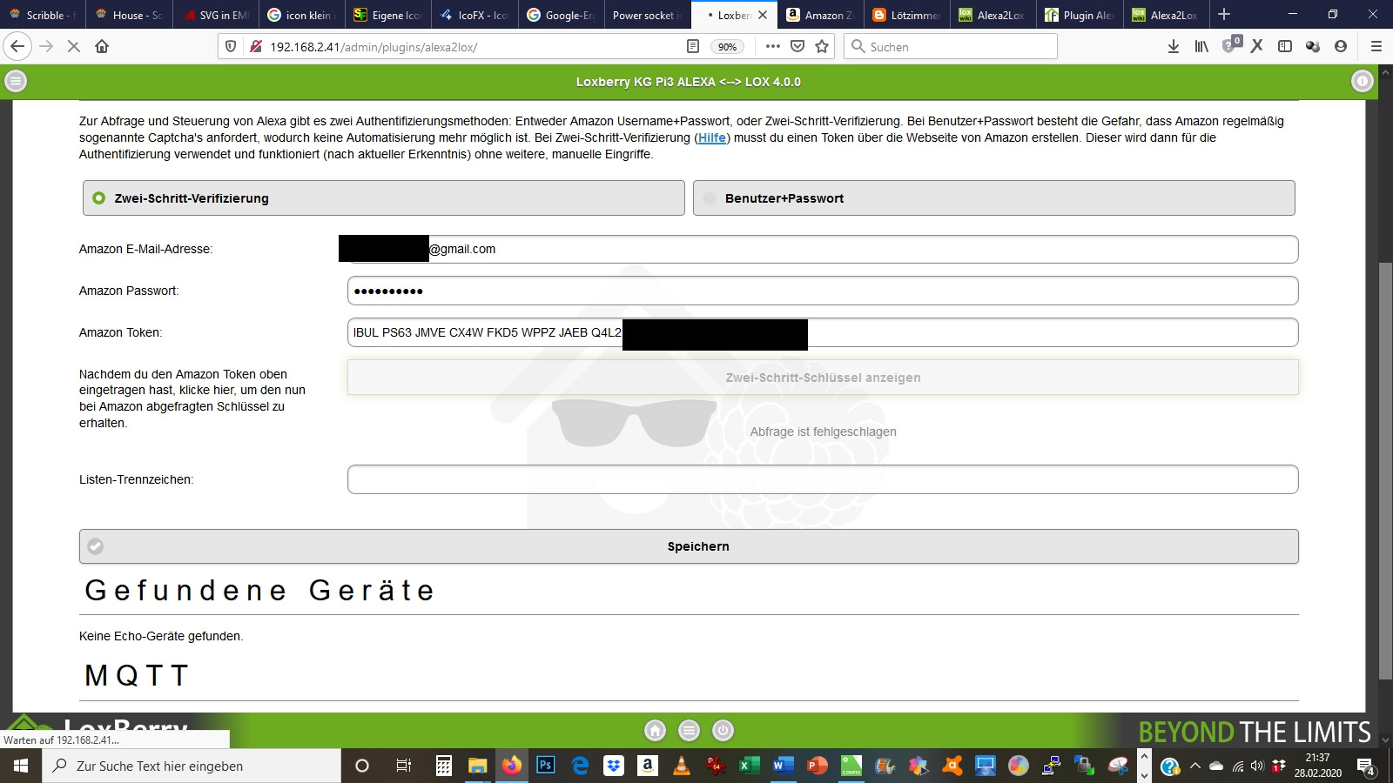Image resolution: width=1393 pixels, height=783 pixels.
Task: Open the Firefox downloads panel
Action: tap(1174, 46)
